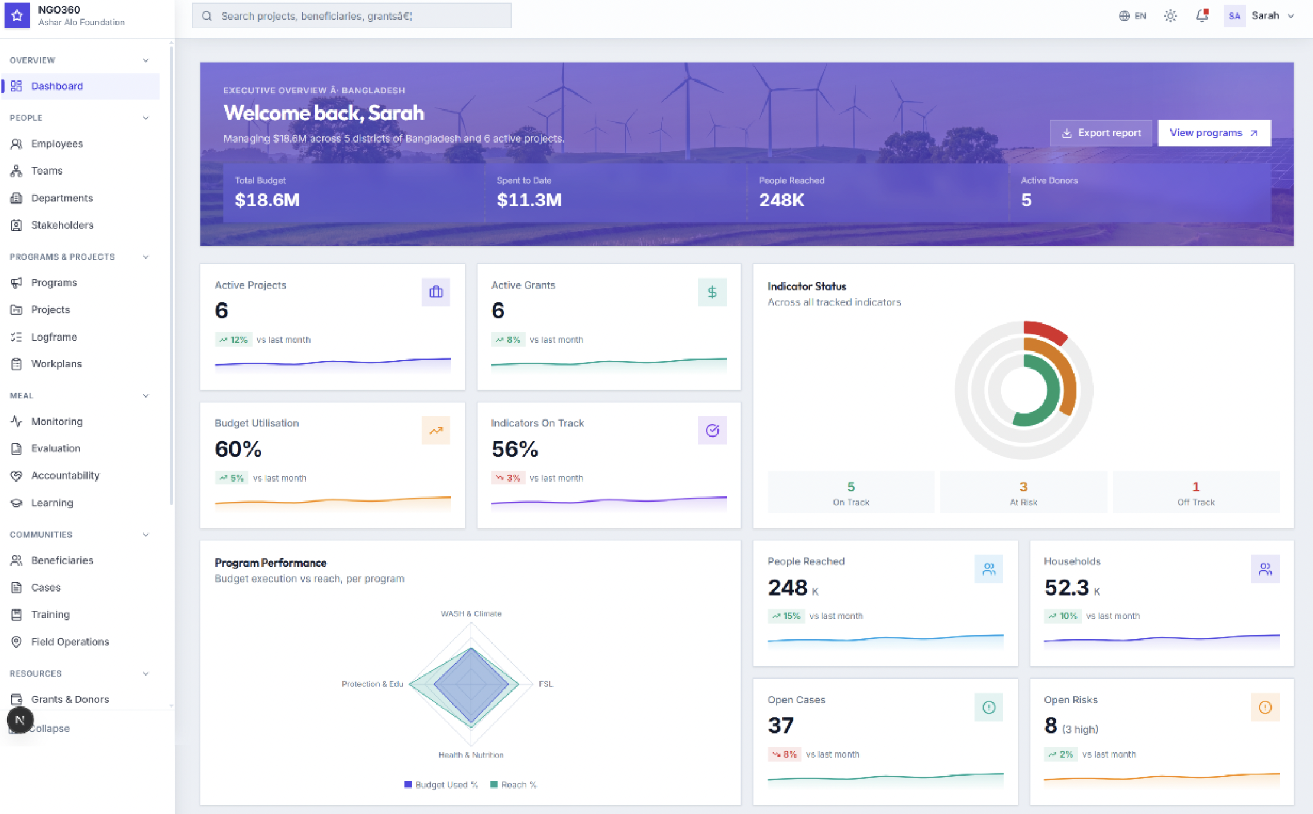The image size is (1313, 814).
Task: Open the Monitoring pulse icon
Action: 17,422
